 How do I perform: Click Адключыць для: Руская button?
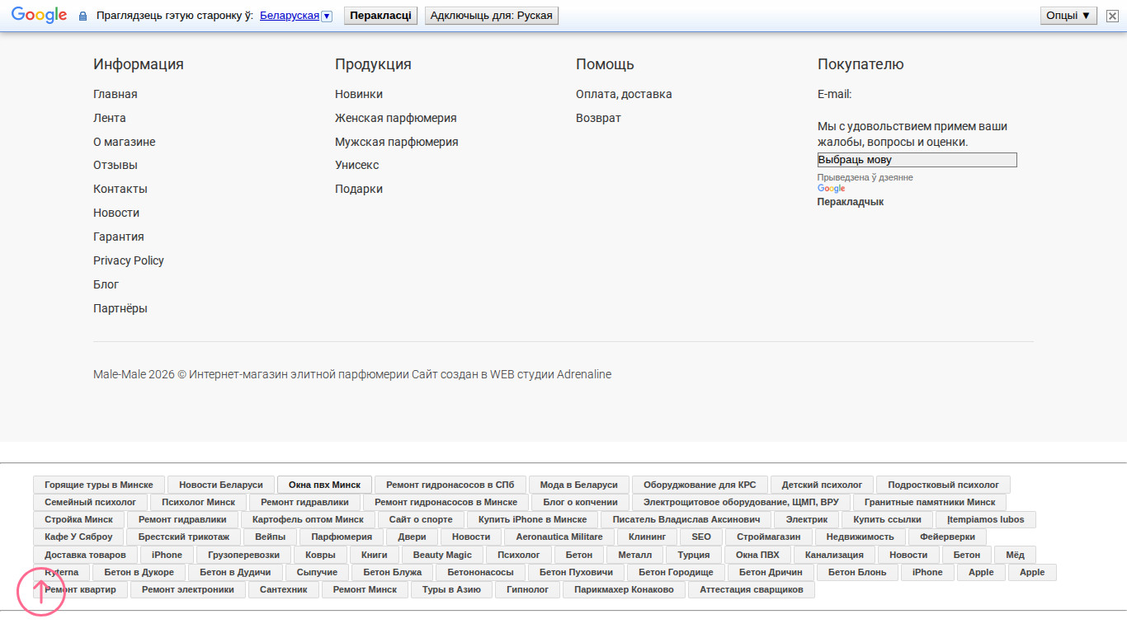492,16
